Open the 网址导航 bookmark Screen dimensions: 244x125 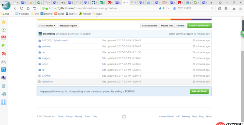[85, 14]
